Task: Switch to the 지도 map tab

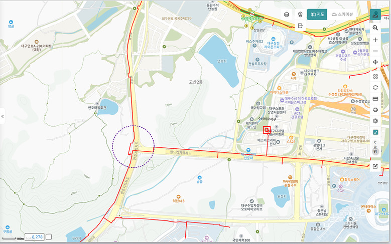Action: [x=318, y=15]
